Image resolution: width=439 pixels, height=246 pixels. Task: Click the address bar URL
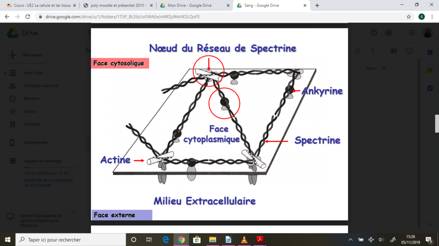point(122,17)
